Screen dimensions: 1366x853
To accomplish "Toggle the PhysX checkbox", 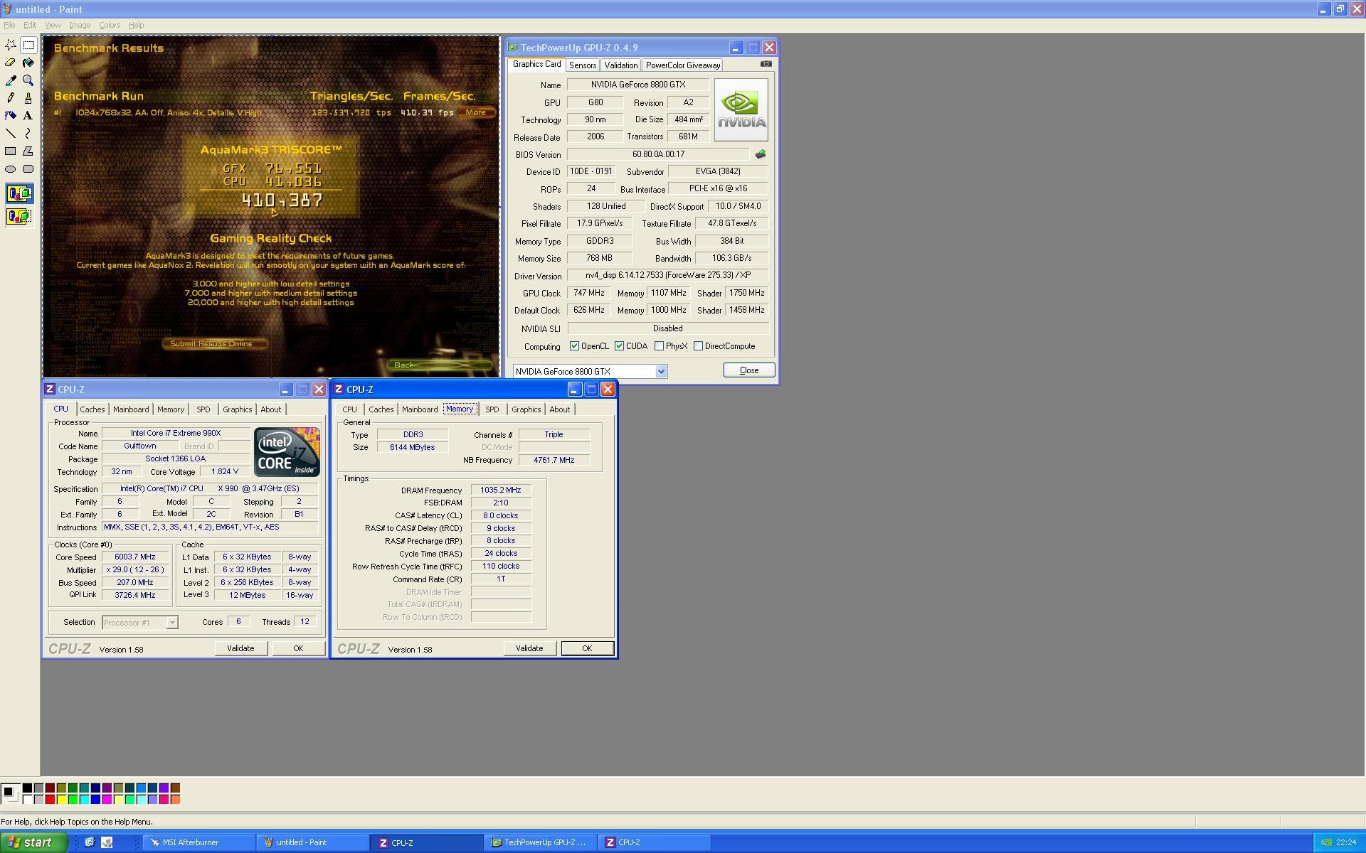I will pos(659,346).
